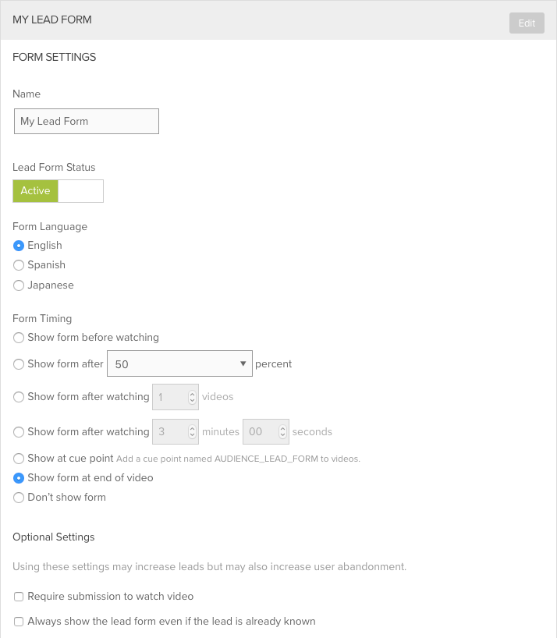Select Show form after watching minutes option
This screenshot has height=638, width=557.
tap(19, 432)
